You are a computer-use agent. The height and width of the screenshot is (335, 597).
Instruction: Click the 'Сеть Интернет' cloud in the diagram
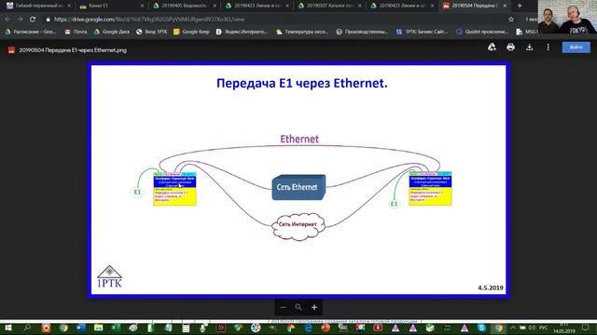[298, 226]
